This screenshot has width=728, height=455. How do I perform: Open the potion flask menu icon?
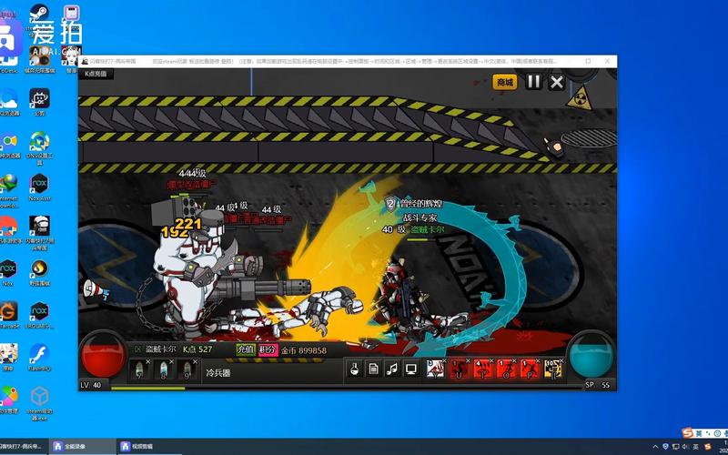(x=355, y=369)
